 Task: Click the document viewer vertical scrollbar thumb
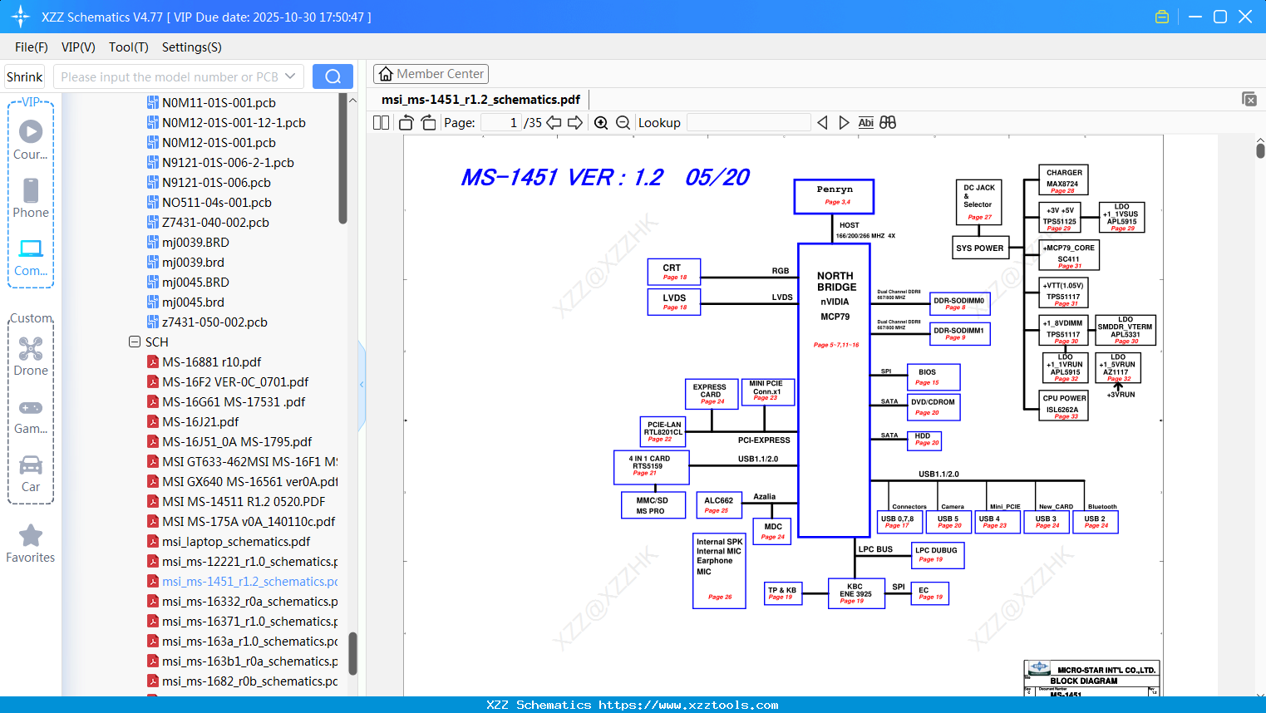coord(1260,150)
